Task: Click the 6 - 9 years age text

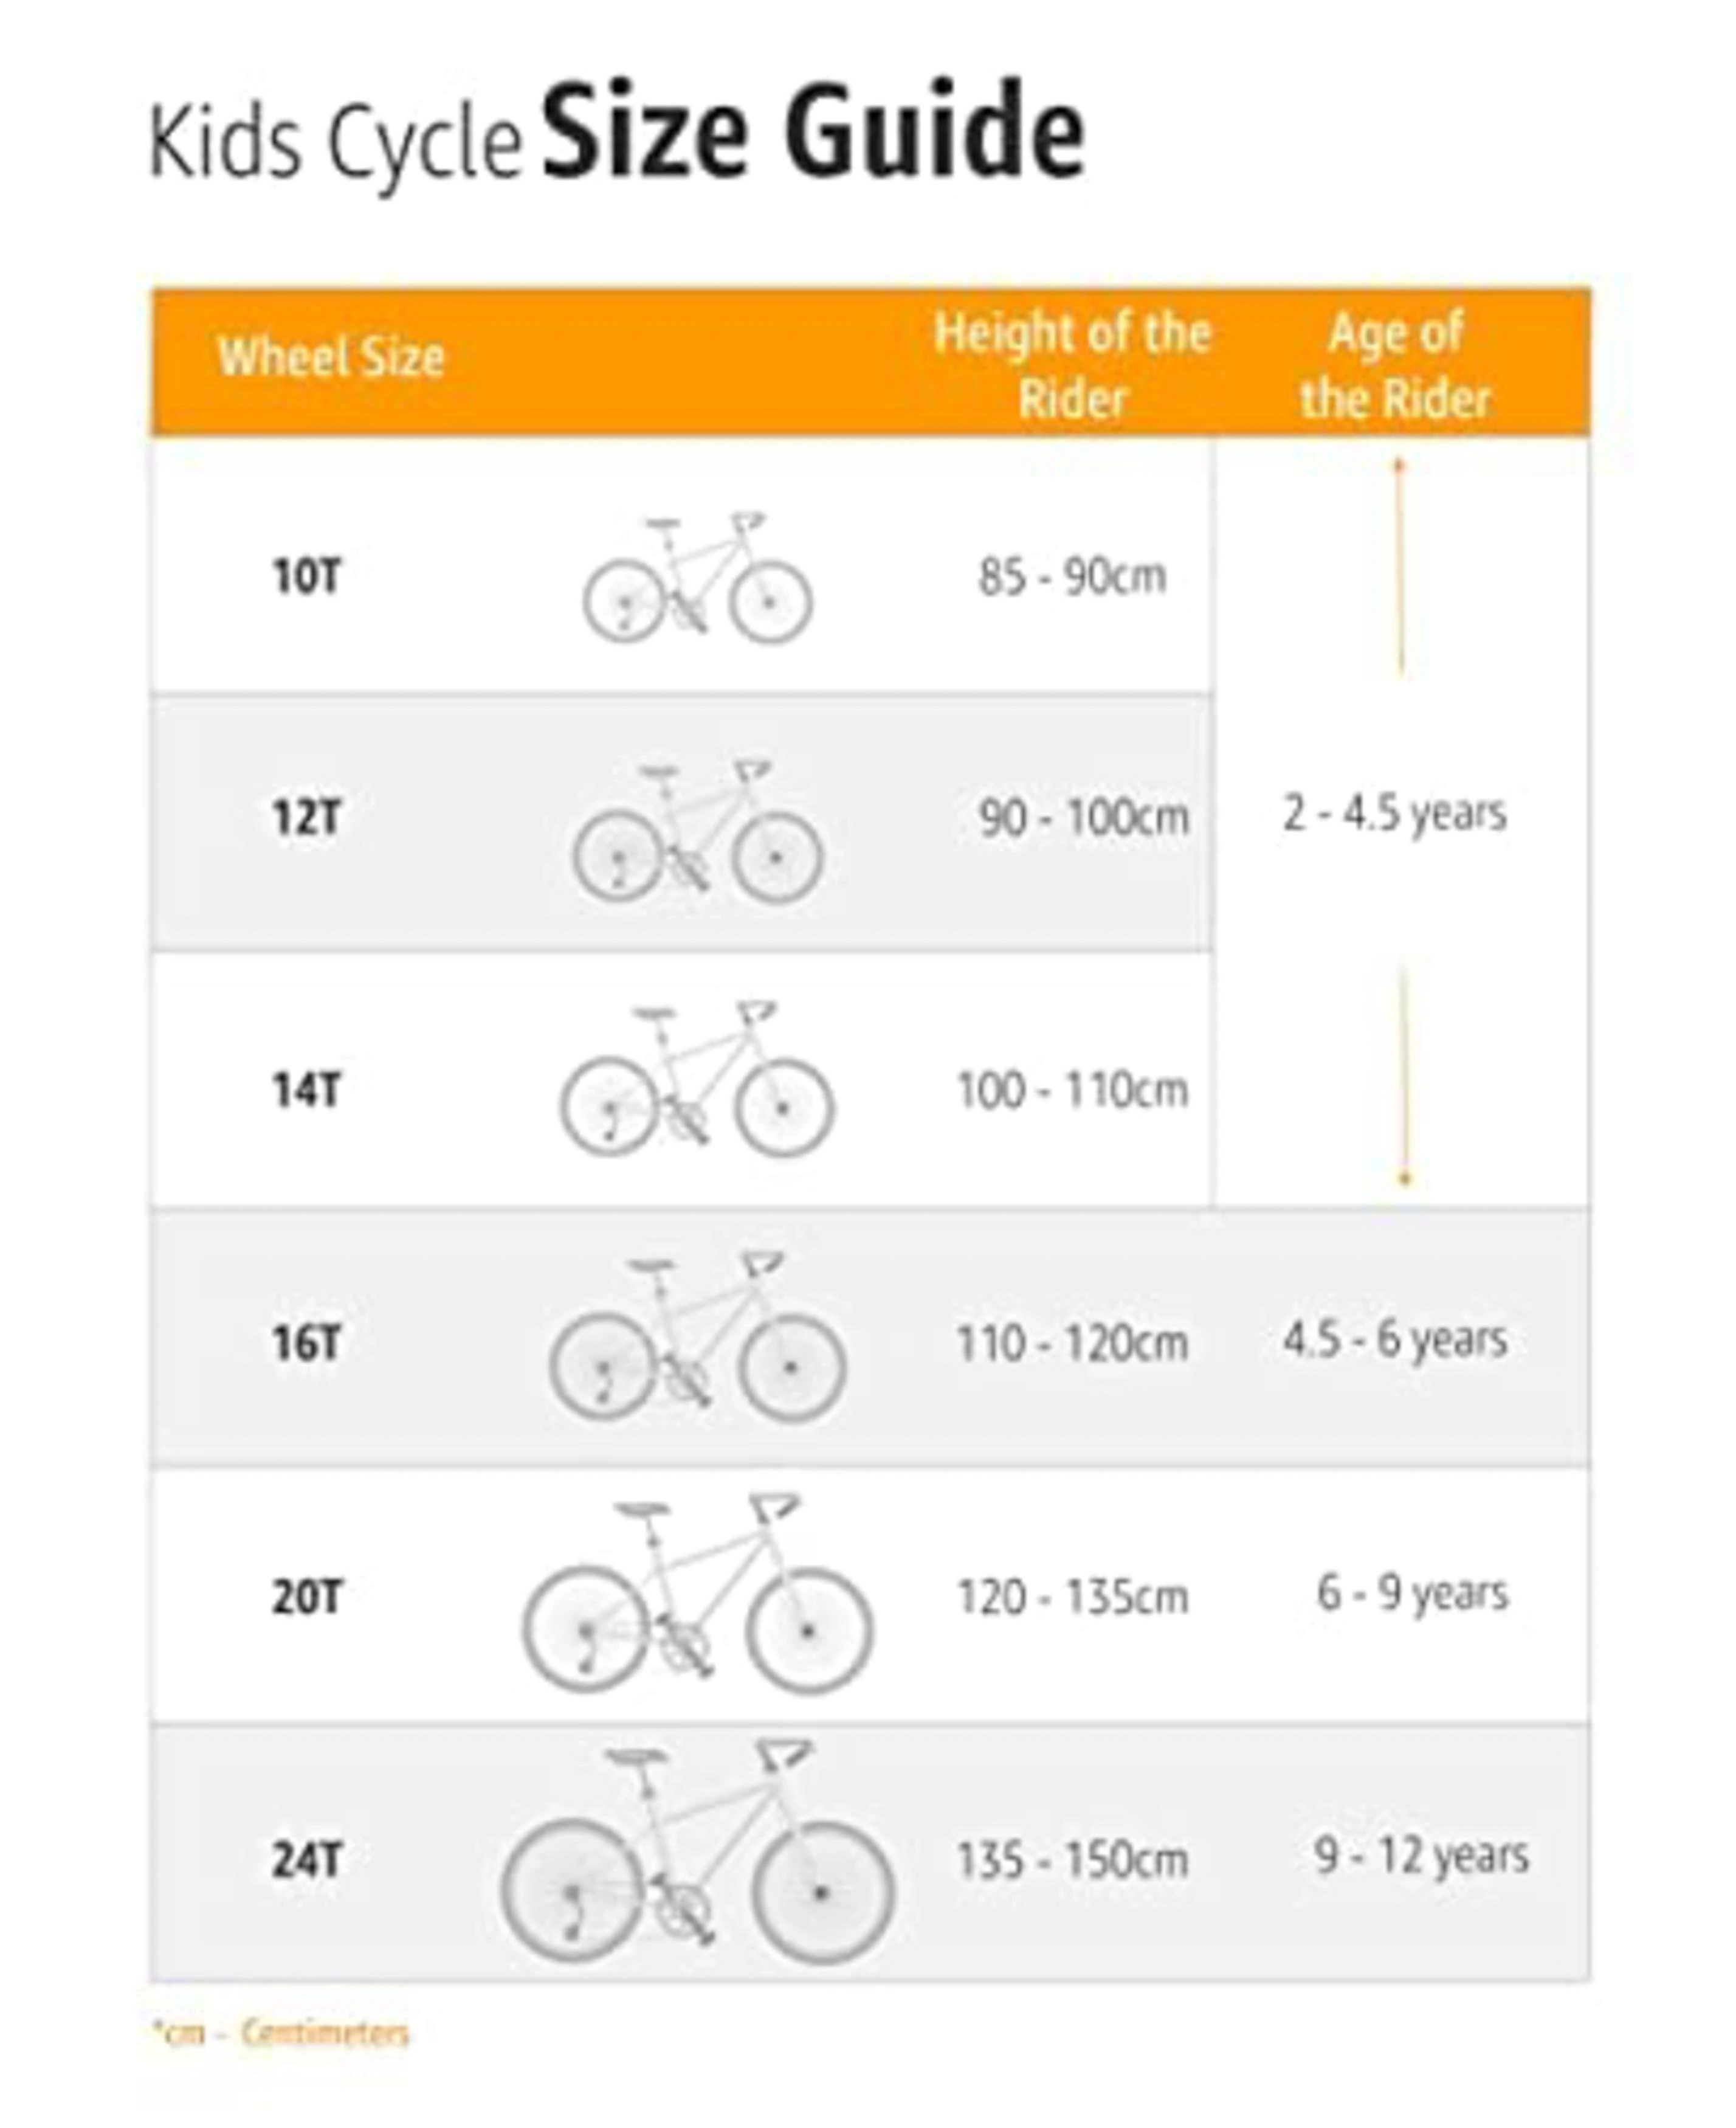Action: 1411,1593
